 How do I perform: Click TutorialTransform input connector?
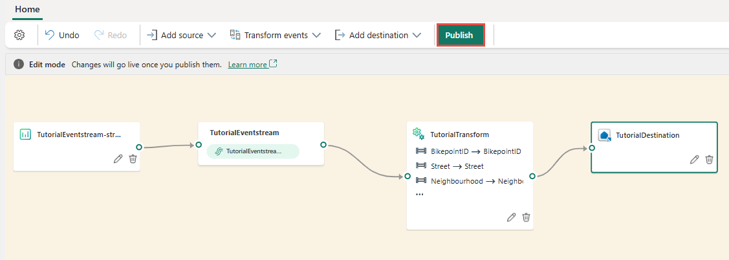click(408, 177)
